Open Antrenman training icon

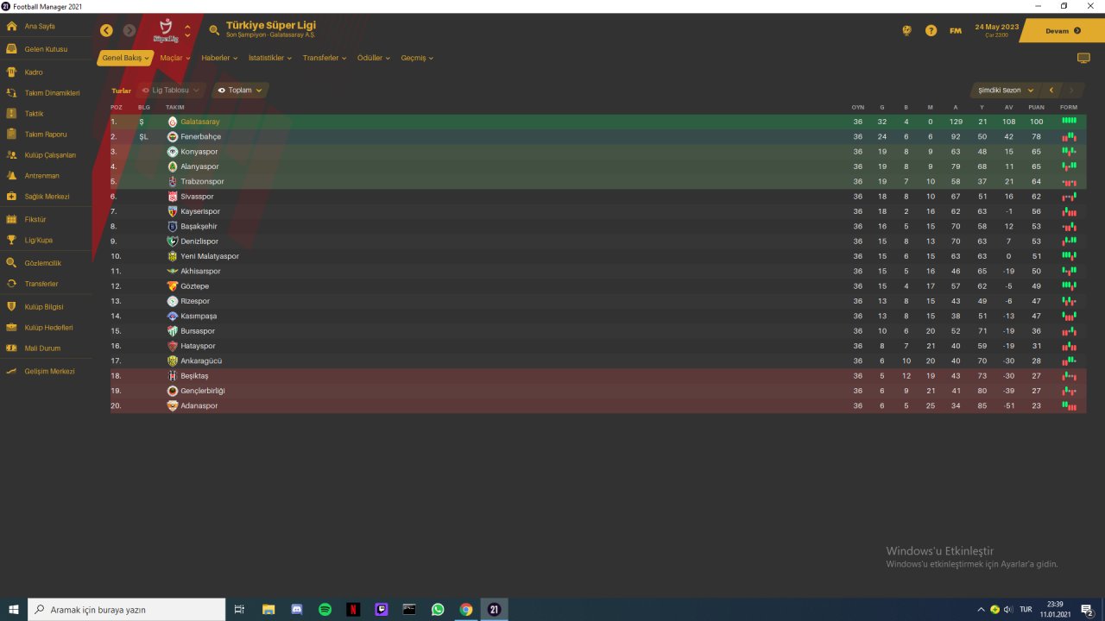click(11, 175)
